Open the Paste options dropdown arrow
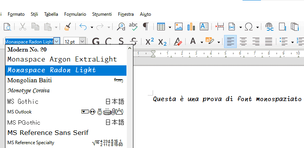The image size is (304, 148). (56, 27)
